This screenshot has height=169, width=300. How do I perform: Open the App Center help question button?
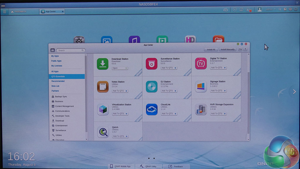pyautogui.click(x=245, y=49)
